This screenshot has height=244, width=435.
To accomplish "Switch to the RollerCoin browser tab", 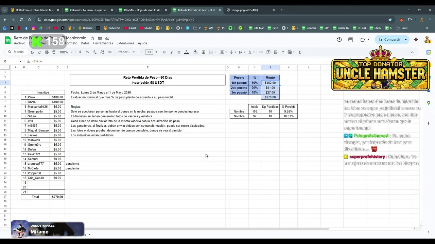I will pyautogui.click(x=35, y=10).
